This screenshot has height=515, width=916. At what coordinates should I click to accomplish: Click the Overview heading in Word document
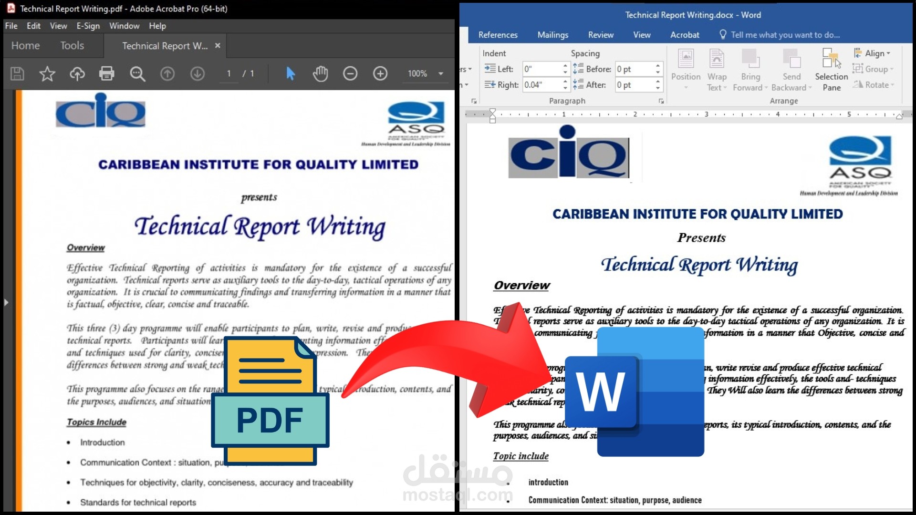coord(522,285)
